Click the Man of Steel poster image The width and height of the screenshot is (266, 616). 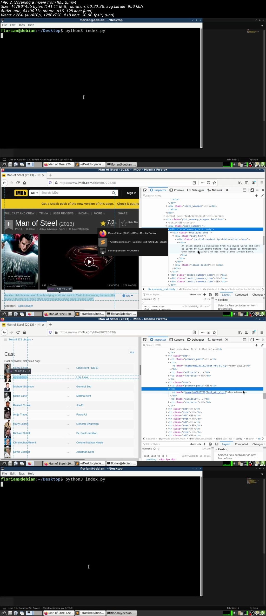(20, 262)
